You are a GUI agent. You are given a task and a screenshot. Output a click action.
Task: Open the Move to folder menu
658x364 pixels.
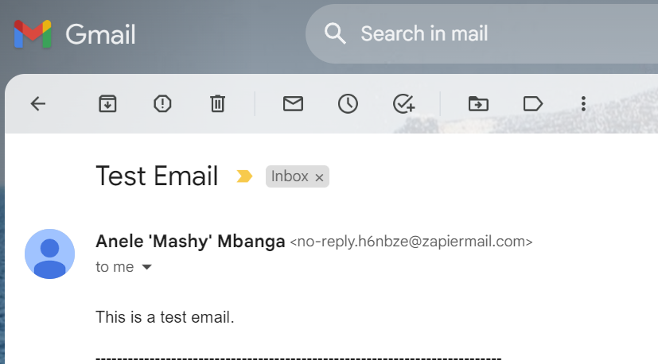[478, 103]
